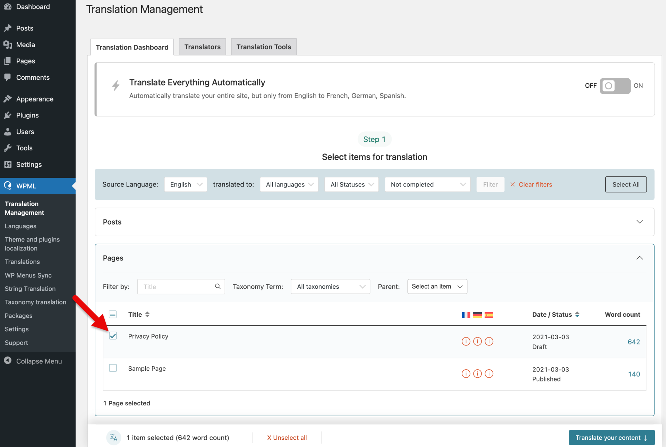666x447 pixels.
Task: Click the Appearance brush icon
Action: pos(8,99)
